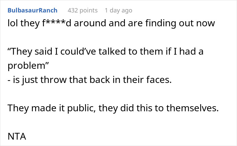Click the "1 day ago" timestamp
This screenshot has height=146, width=237.
coord(118,10)
